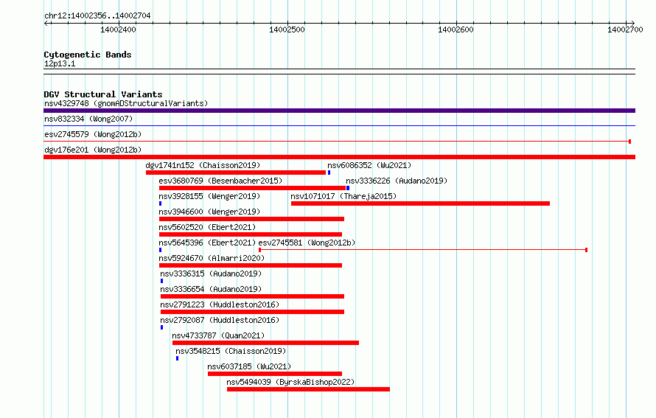Click blue marker under nsv2792087
Viewport: 656px width, 418px height.
coord(162,327)
